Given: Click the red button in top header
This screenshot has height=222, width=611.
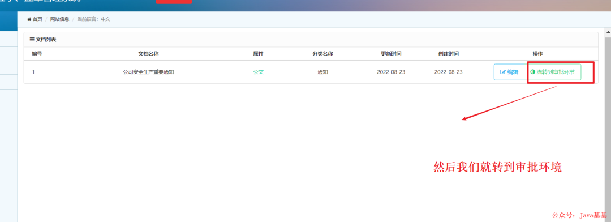Looking at the screenshot, I should [x=174, y=2].
